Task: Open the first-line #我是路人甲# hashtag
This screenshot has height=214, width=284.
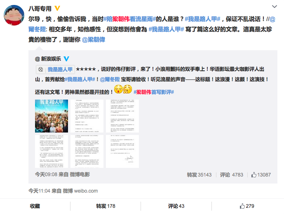Action: (x=202, y=19)
